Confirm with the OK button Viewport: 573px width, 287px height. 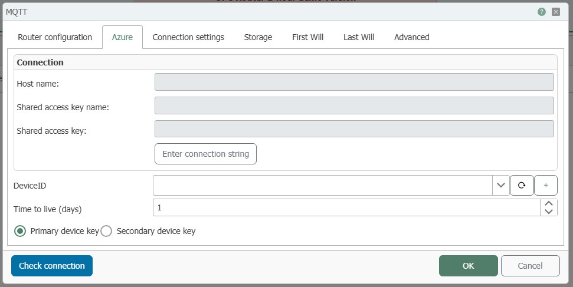[468, 266]
